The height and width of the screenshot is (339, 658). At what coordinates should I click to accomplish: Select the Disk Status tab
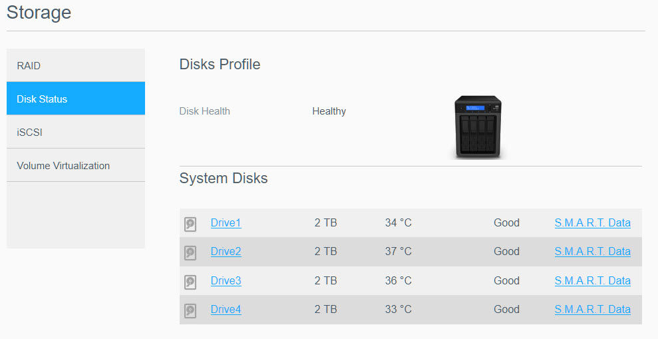click(76, 99)
